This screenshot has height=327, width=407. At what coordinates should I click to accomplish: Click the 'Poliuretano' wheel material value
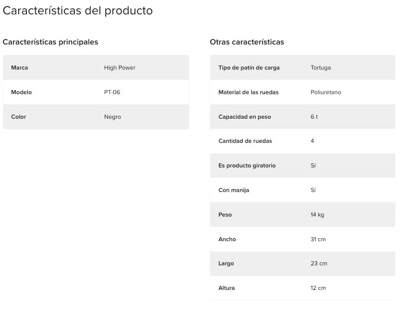pyautogui.click(x=326, y=92)
